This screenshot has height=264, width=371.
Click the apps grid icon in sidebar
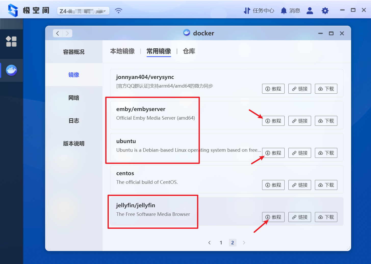pos(11,41)
